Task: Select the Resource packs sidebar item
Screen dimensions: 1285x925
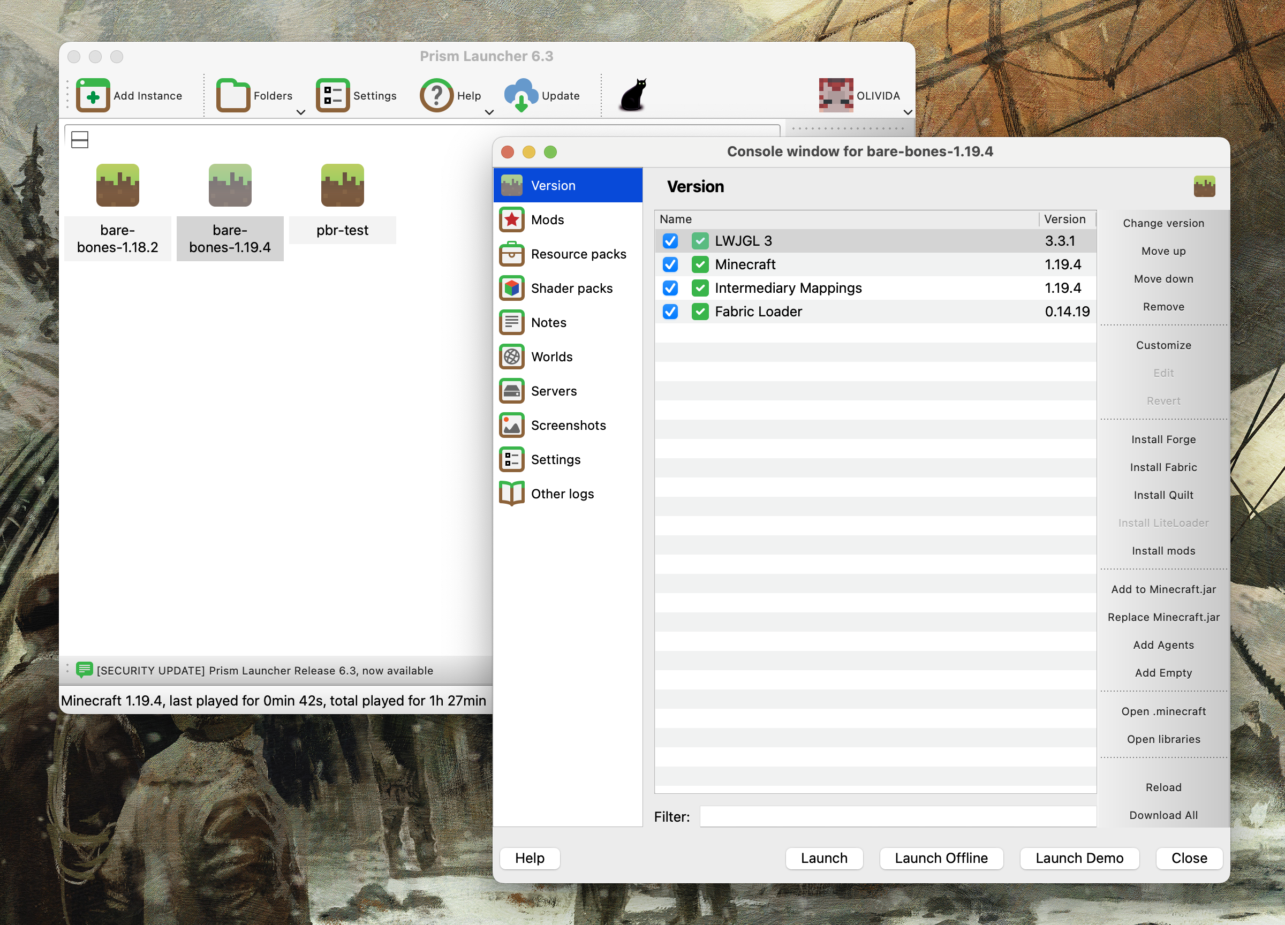Action: pos(578,254)
